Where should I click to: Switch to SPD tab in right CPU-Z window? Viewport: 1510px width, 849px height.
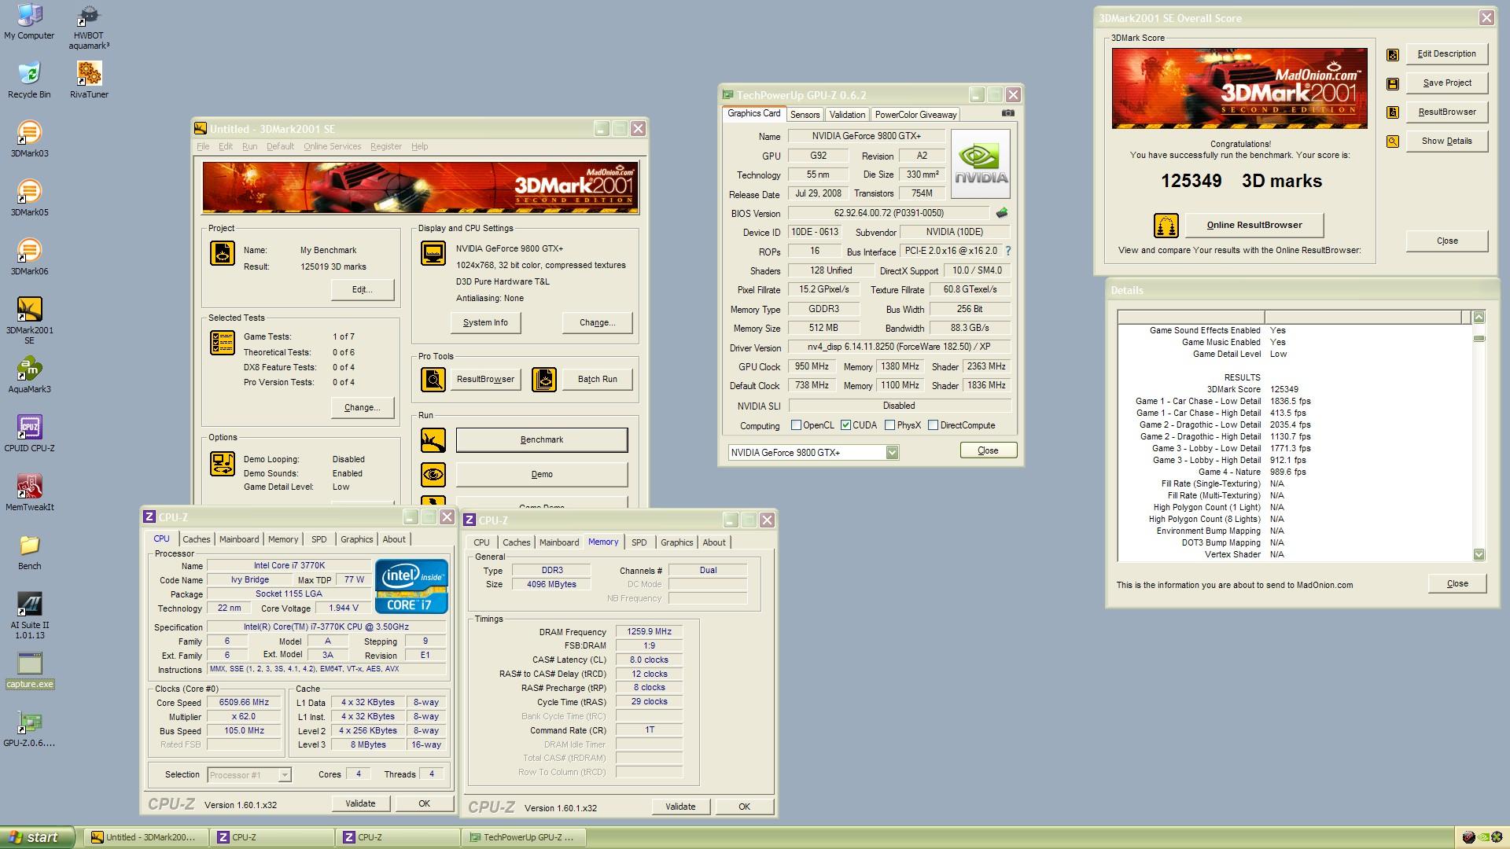(x=639, y=542)
